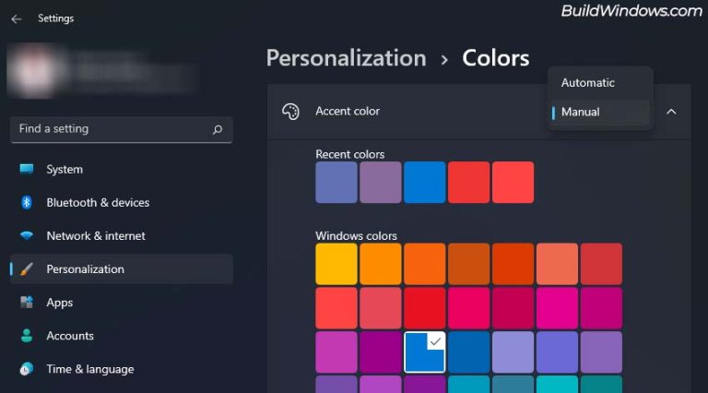Click the System monitor icon
This screenshot has width=708, height=393.
[27, 169]
